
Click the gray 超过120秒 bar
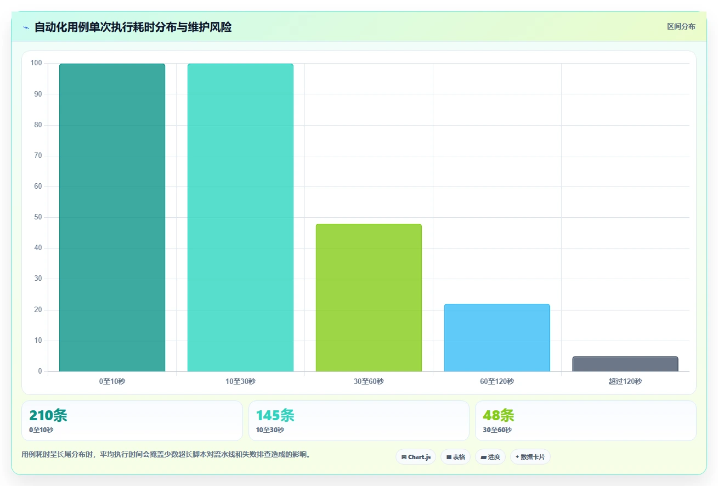point(625,364)
